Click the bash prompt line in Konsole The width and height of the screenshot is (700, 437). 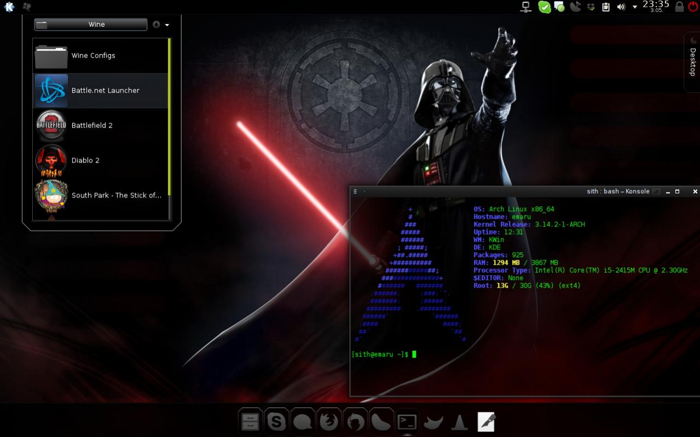click(x=384, y=354)
